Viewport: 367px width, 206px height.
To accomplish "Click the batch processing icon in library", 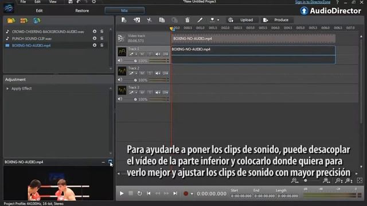I will (24, 21).
